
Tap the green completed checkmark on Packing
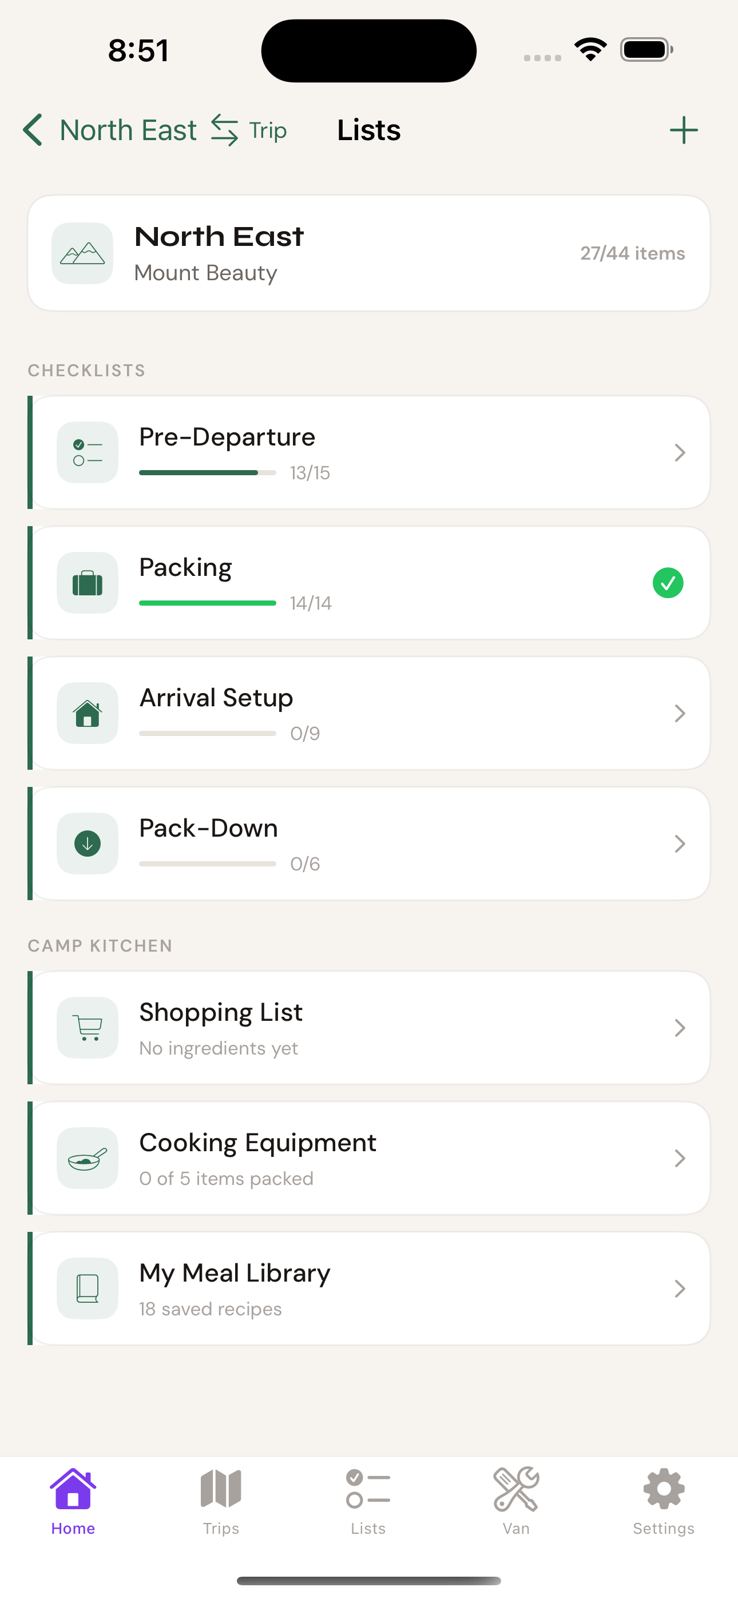[x=668, y=583]
